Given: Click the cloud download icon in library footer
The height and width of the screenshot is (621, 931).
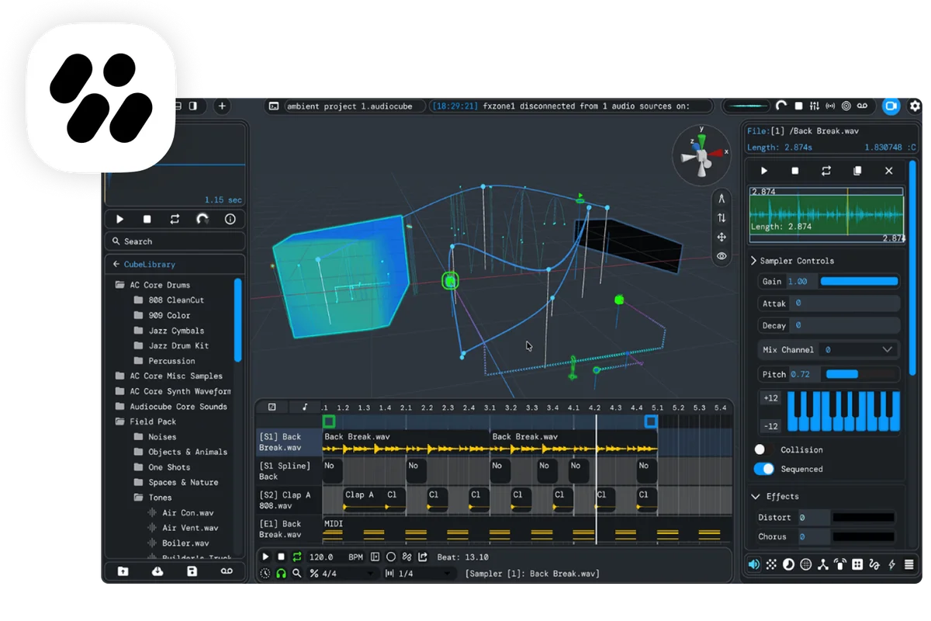Looking at the screenshot, I should point(157,571).
